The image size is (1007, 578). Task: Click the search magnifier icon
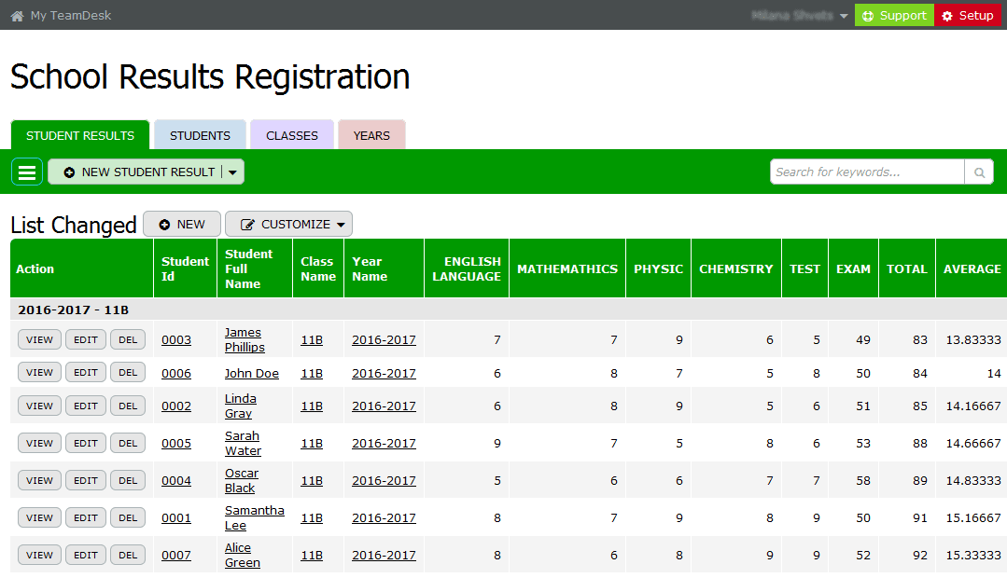[x=979, y=172]
